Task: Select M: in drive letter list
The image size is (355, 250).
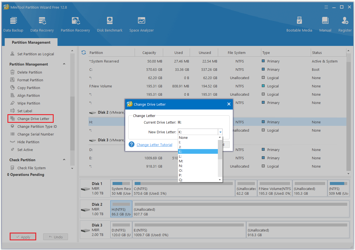Action: pos(198,161)
